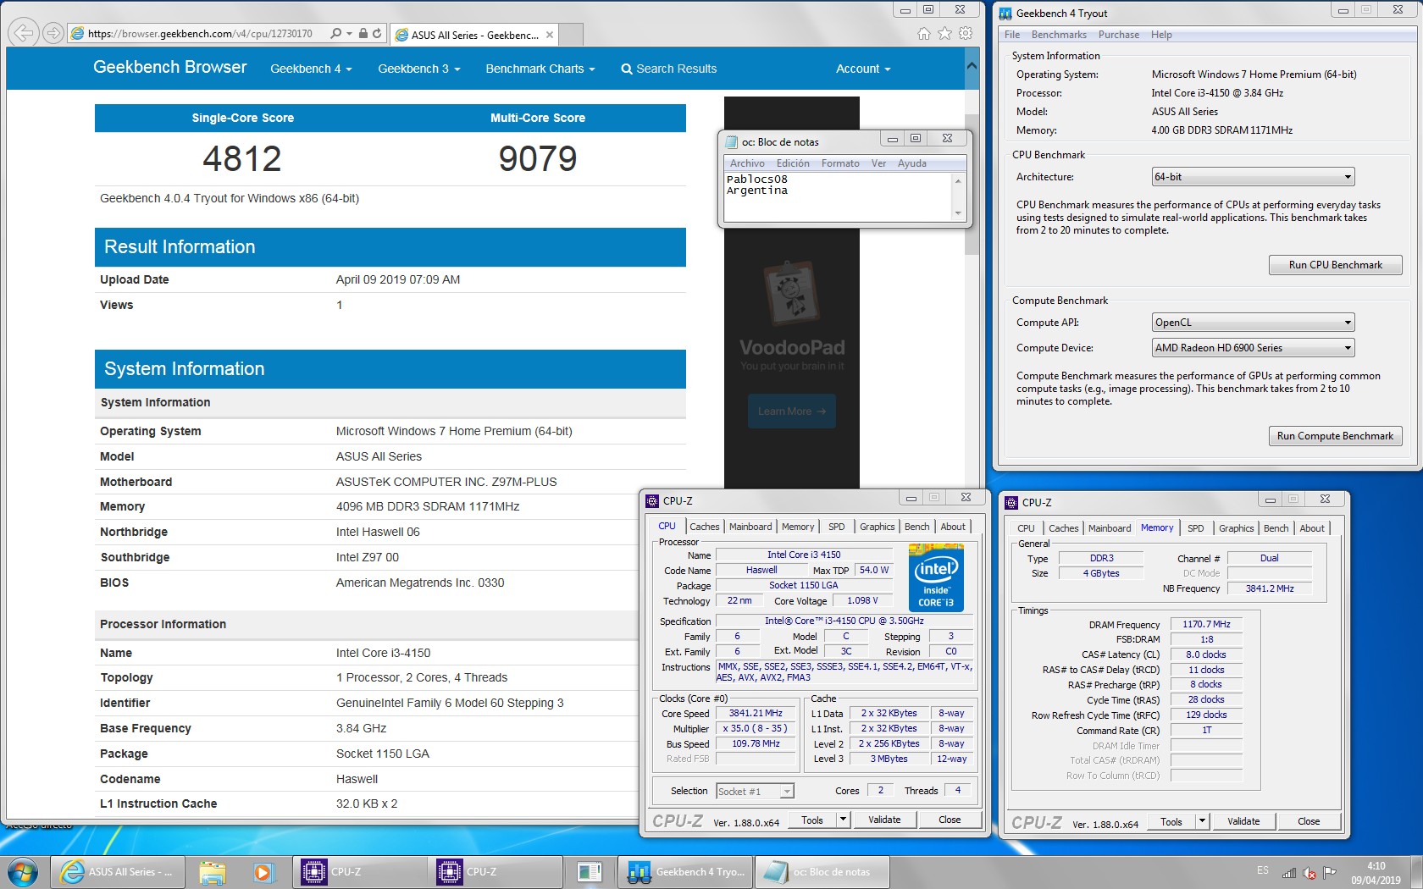Switch to Graphics tab in right CPU-Z
The height and width of the screenshot is (889, 1423).
[1236, 528]
